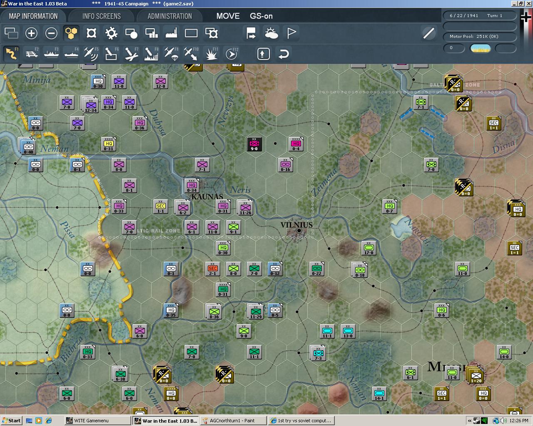Click the taskbar volume tray icon

(x=503, y=421)
